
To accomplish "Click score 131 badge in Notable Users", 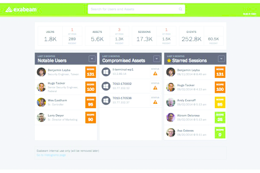I will [x=90, y=72].
